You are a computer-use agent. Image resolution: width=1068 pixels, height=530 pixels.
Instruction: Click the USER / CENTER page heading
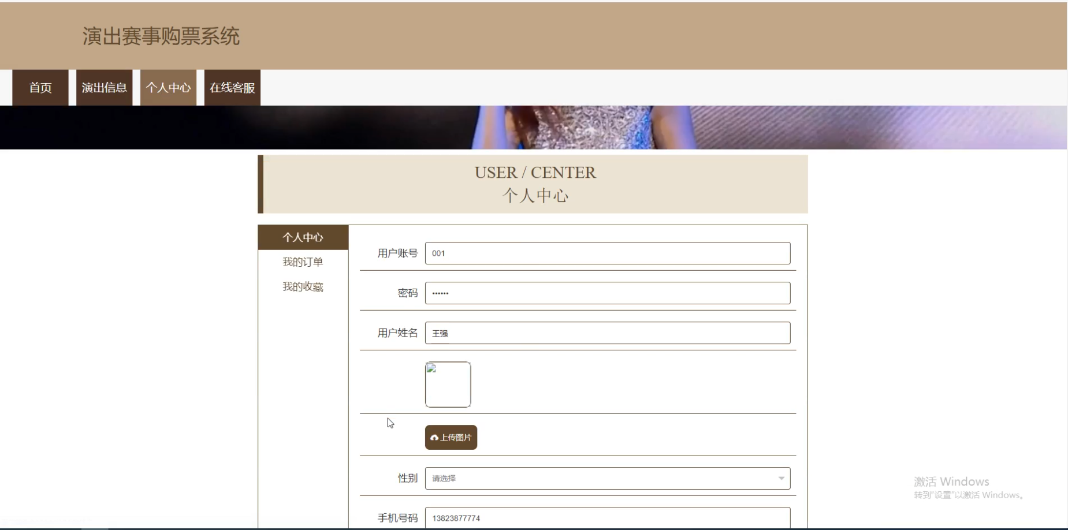(535, 172)
